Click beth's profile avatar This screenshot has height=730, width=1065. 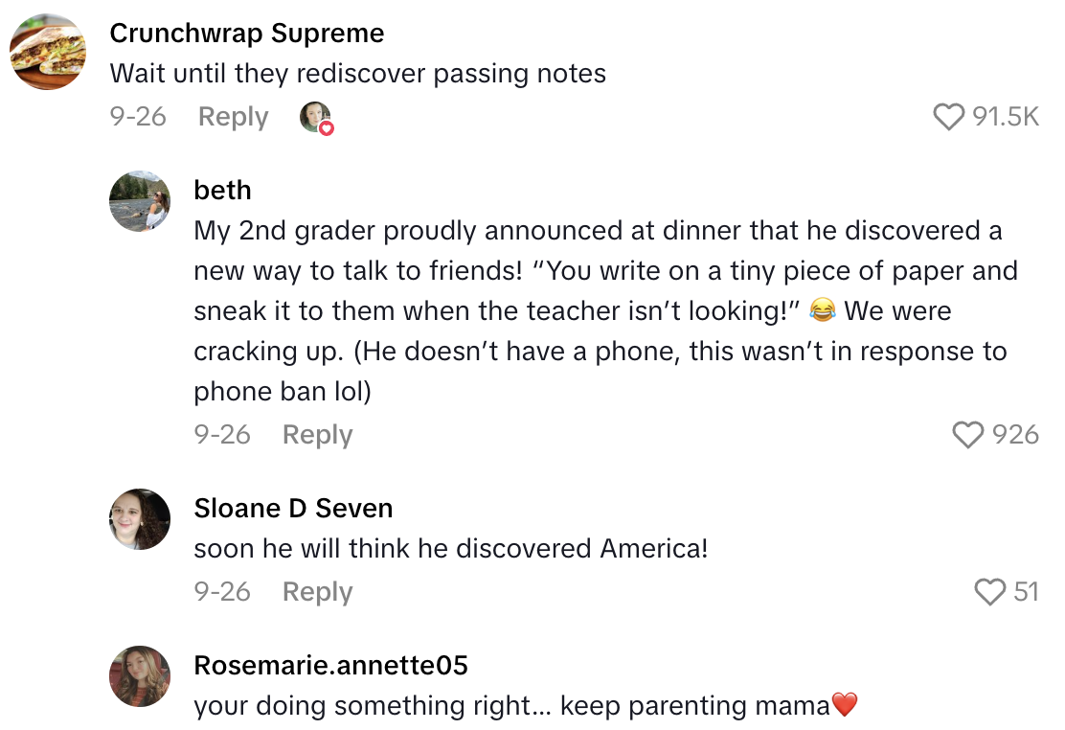pos(140,201)
